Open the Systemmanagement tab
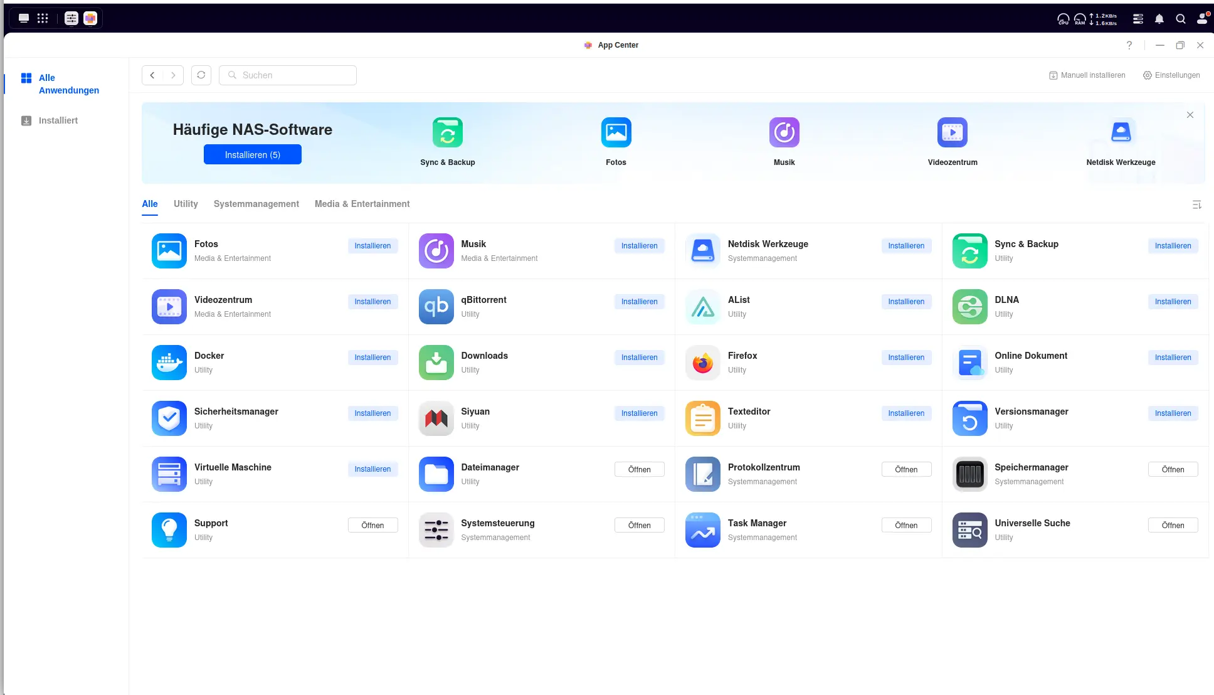 click(x=256, y=204)
